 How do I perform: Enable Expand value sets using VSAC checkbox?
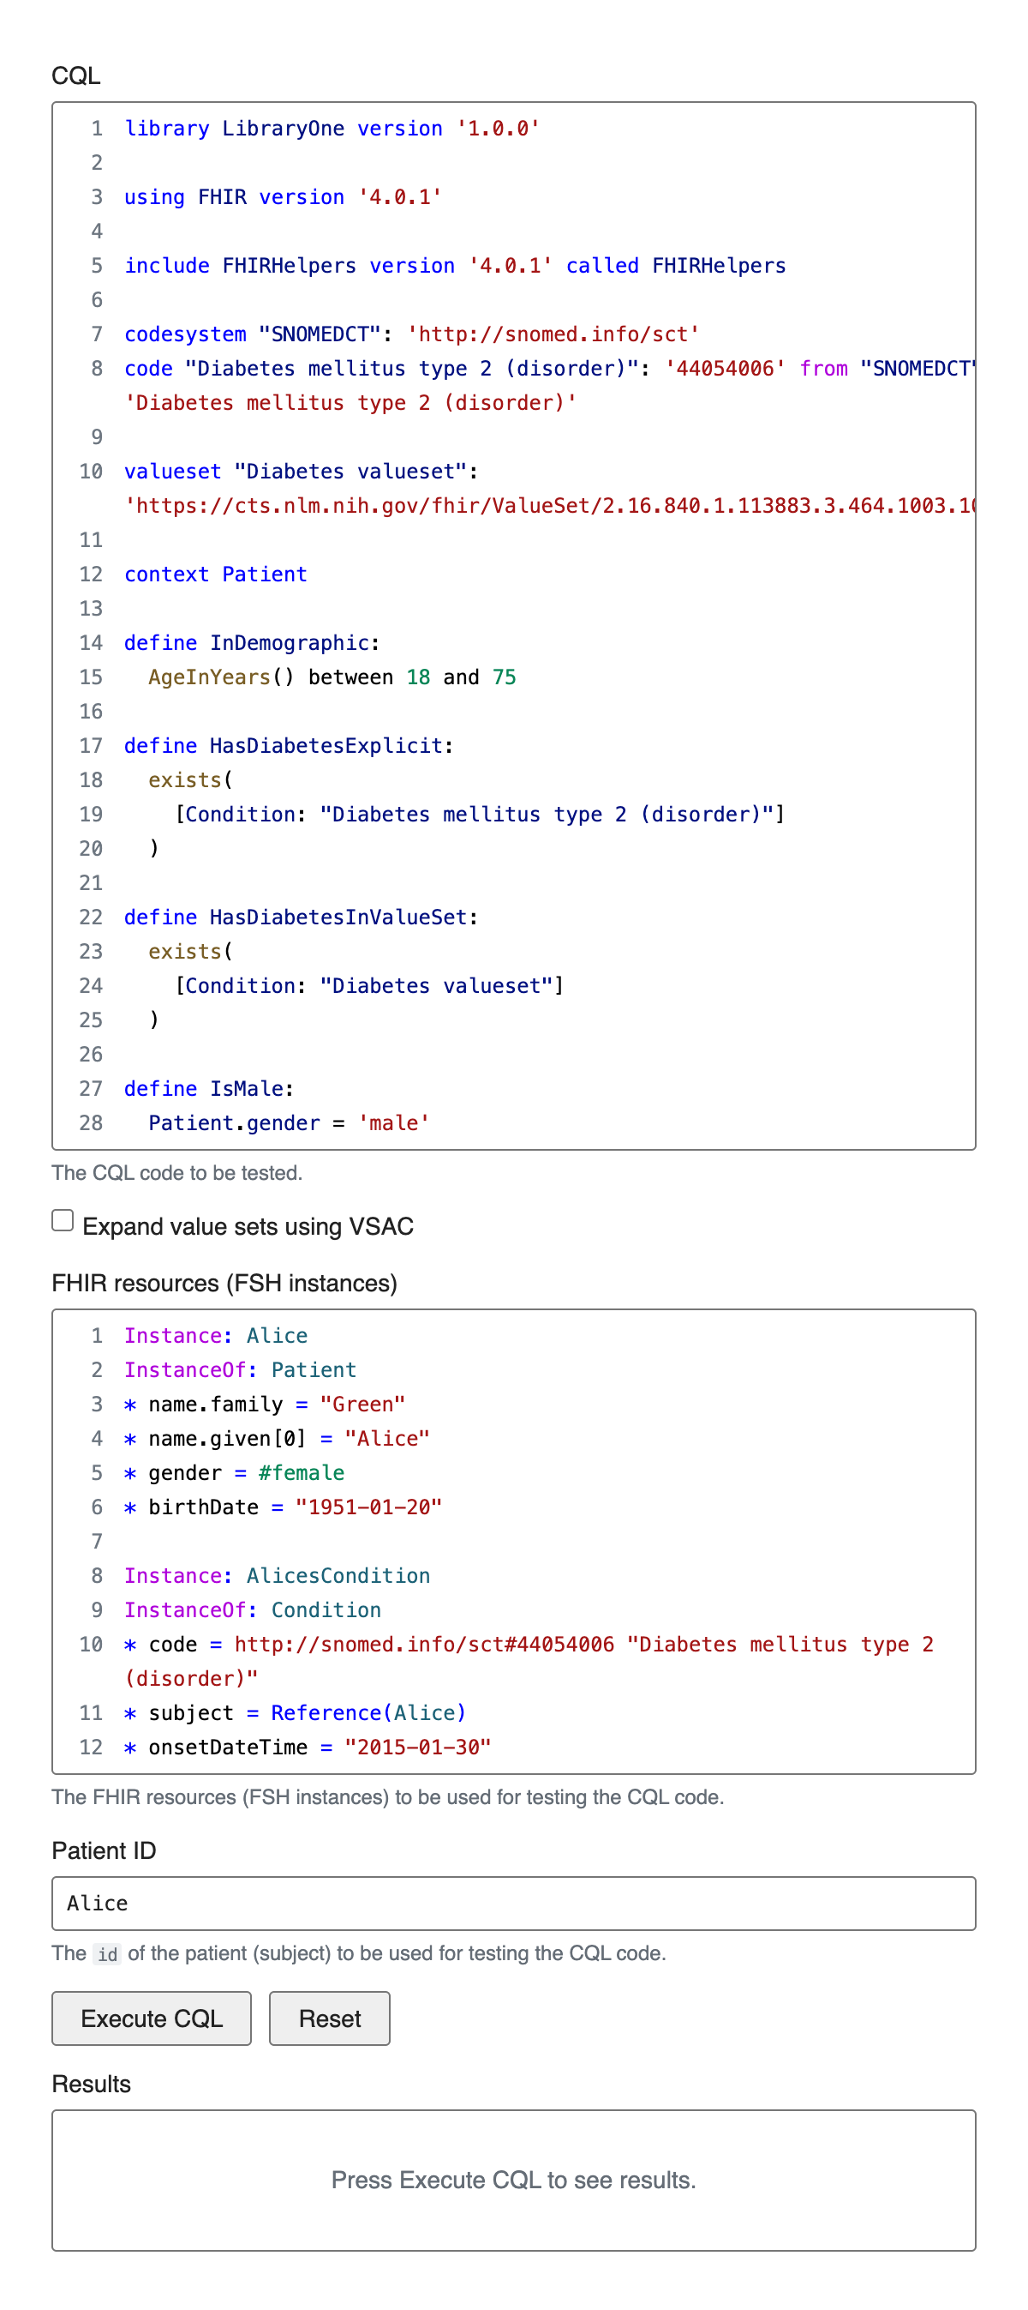(63, 1220)
